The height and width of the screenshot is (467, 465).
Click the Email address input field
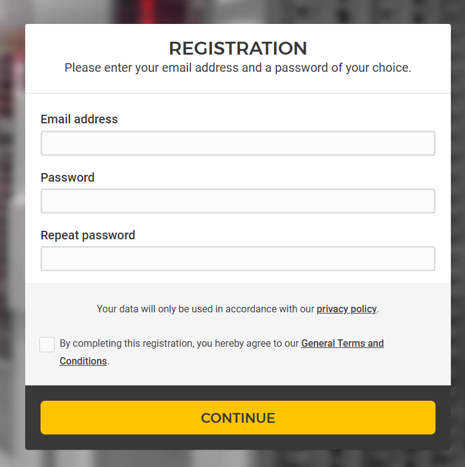(238, 144)
